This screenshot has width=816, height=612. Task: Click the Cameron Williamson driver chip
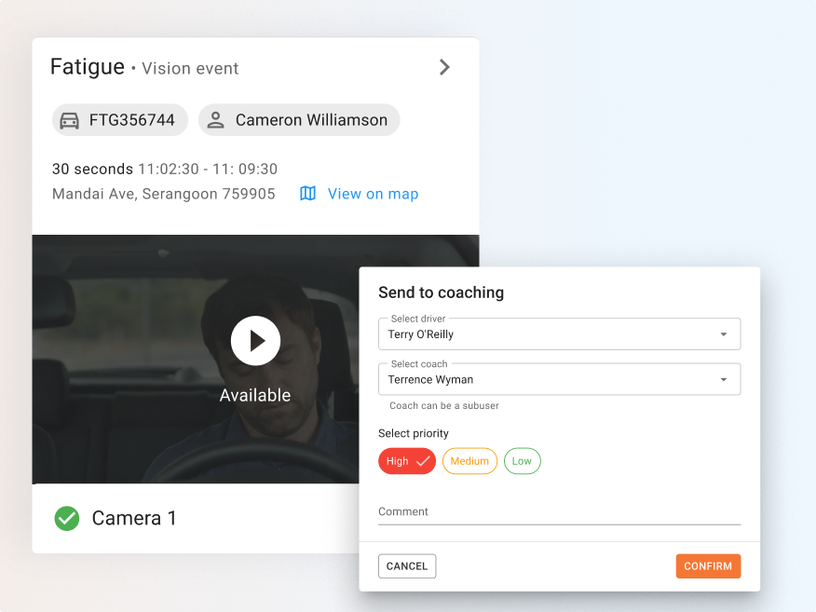[x=299, y=120]
